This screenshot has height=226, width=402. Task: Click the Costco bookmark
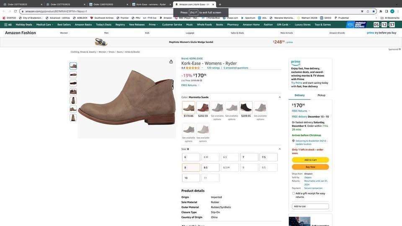pyautogui.click(x=9, y=18)
